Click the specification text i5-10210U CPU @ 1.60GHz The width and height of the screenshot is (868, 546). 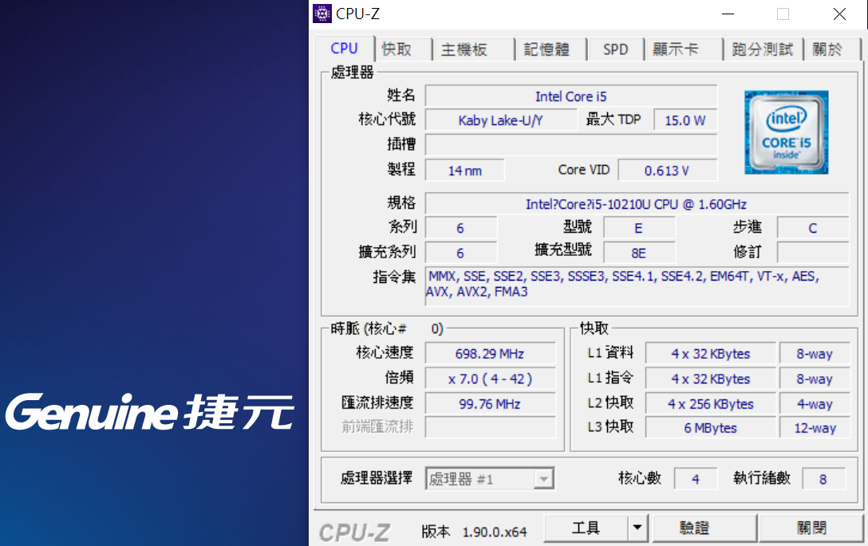tap(637, 204)
